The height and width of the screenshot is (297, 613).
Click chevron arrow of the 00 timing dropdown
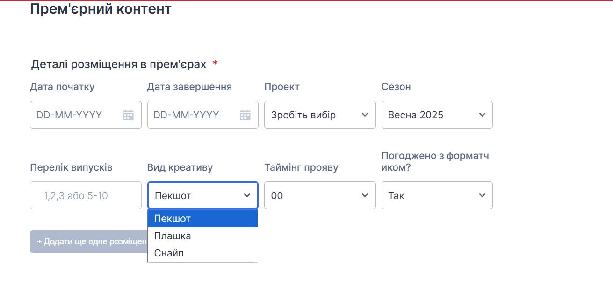(x=365, y=196)
